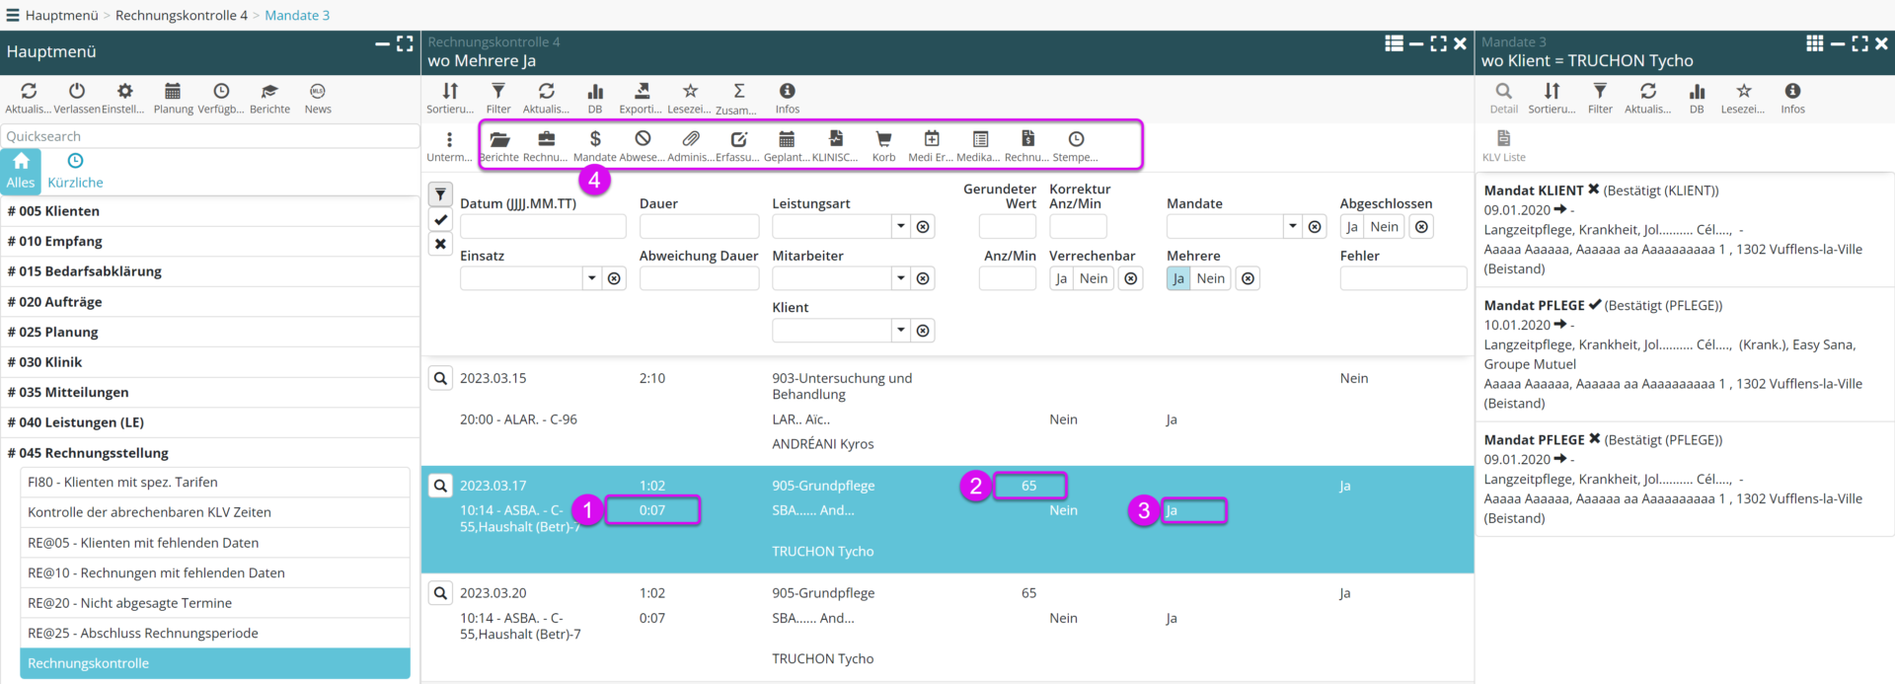Viewport: 1895px width, 684px height.
Task: Set Mehrere filter to Nein
Action: (x=1210, y=279)
